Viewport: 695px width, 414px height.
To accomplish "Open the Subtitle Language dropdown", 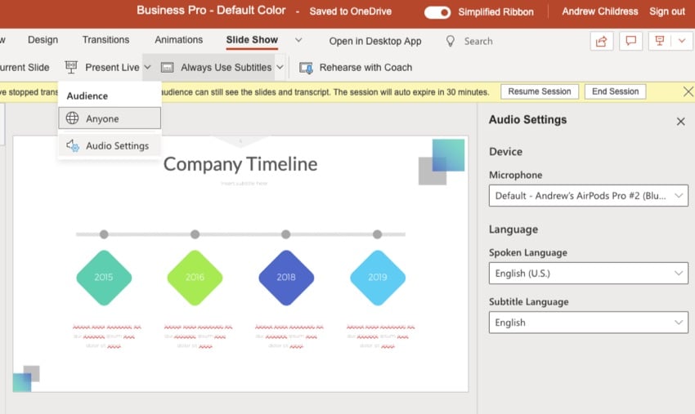I will [588, 323].
